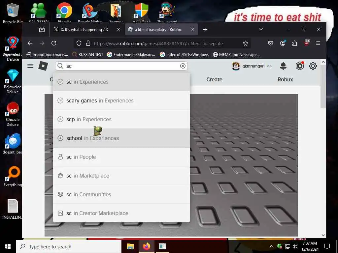The image size is (338, 253).
Task: Open the Endermanch/Malware bookmark
Action: [x=131, y=55]
